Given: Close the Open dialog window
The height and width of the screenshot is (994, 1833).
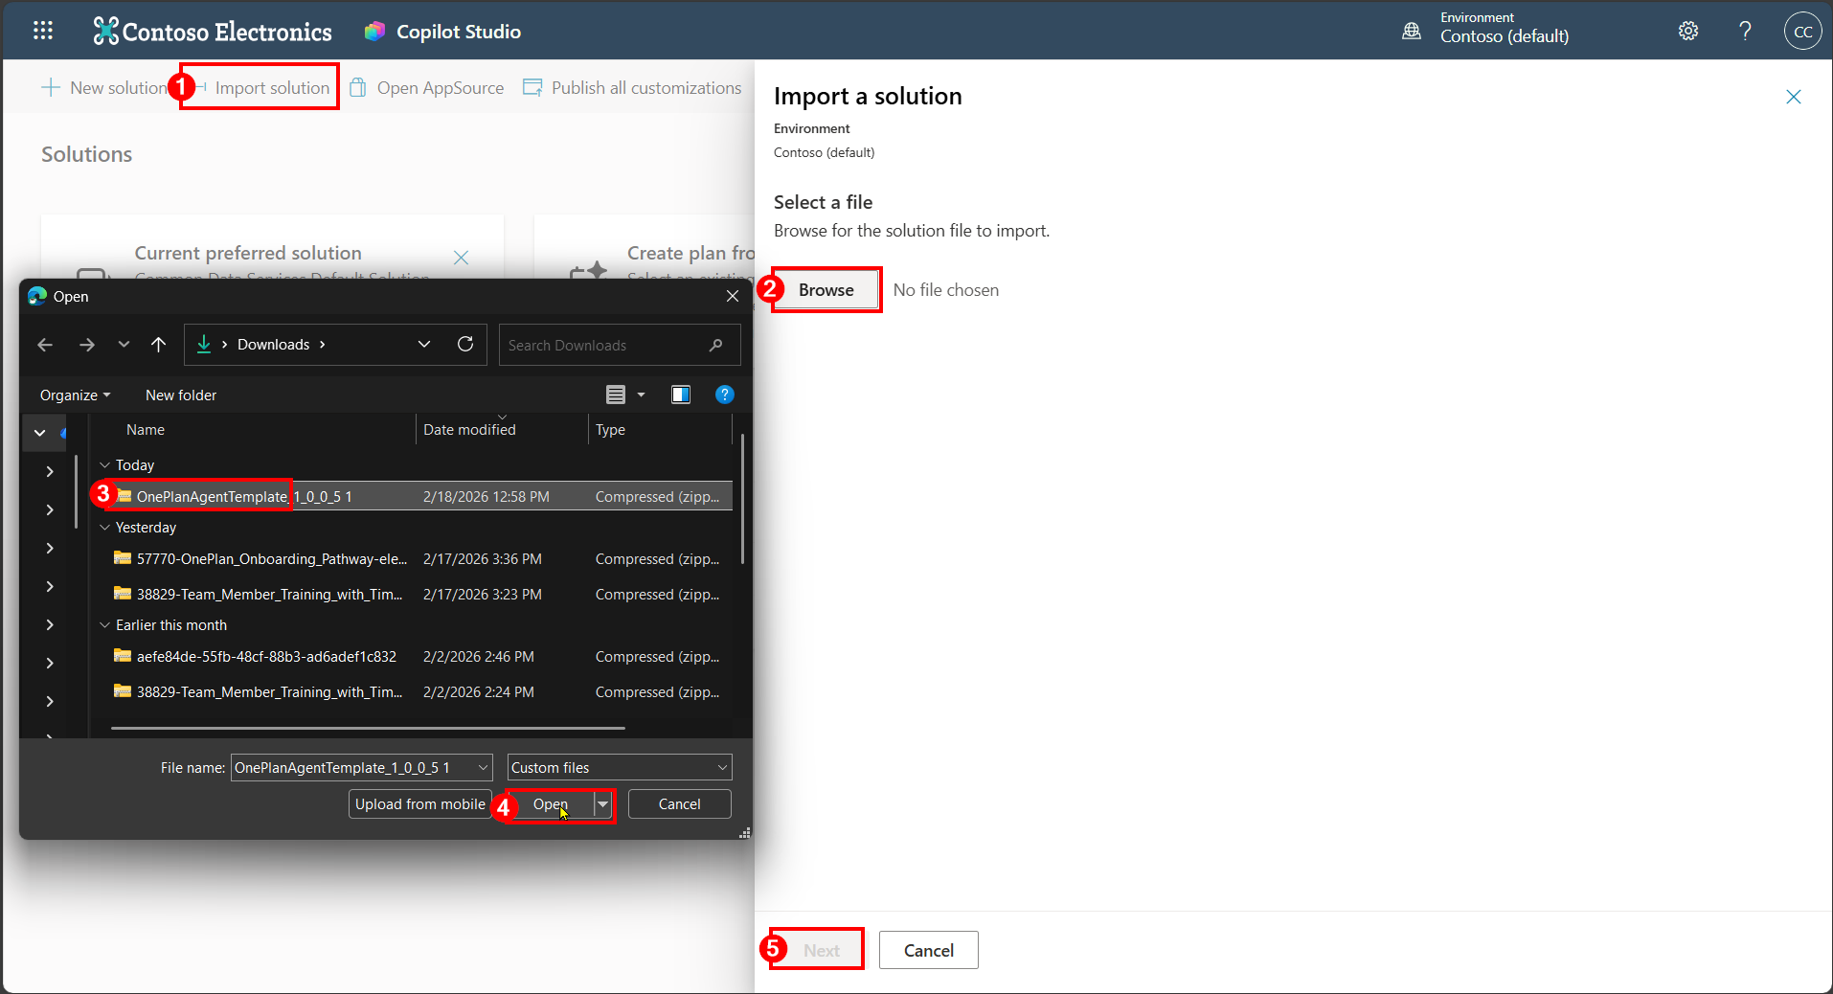Looking at the screenshot, I should point(733,296).
